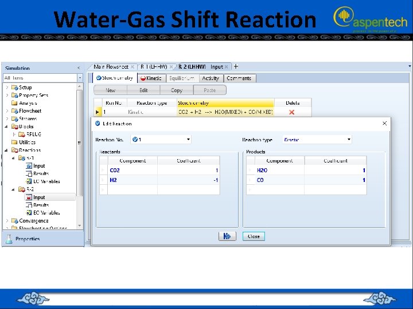Screen dimensions: 413x309
Task: Click the Blocks folder icon
Action: pyautogui.click(x=14, y=126)
